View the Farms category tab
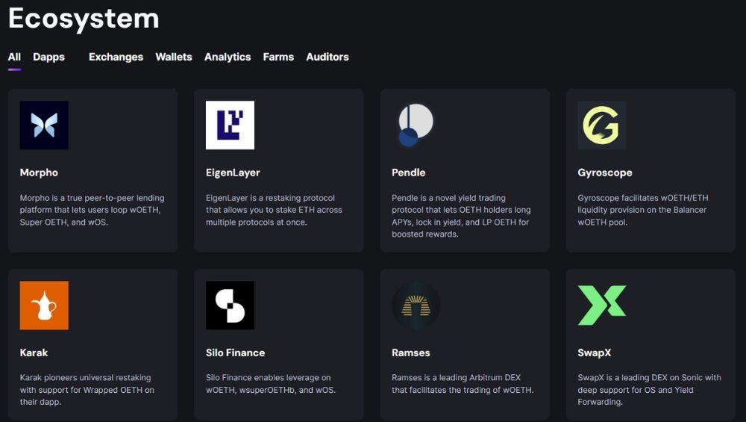746x422 pixels. pyautogui.click(x=278, y=57)
